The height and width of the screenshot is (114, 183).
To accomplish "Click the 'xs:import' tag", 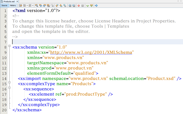I will tap(29, 78).
